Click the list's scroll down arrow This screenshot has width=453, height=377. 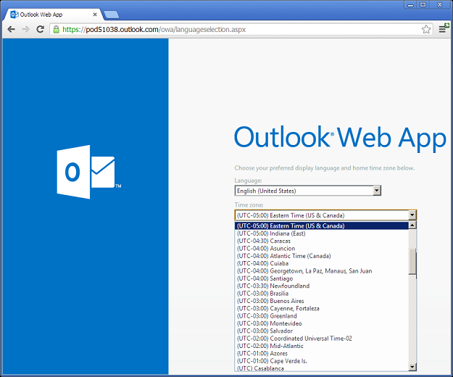pyautogui.click(x=412, y=367)
